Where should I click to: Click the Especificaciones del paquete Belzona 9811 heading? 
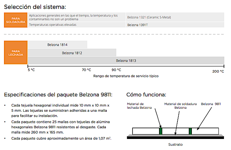click(58, 95)
